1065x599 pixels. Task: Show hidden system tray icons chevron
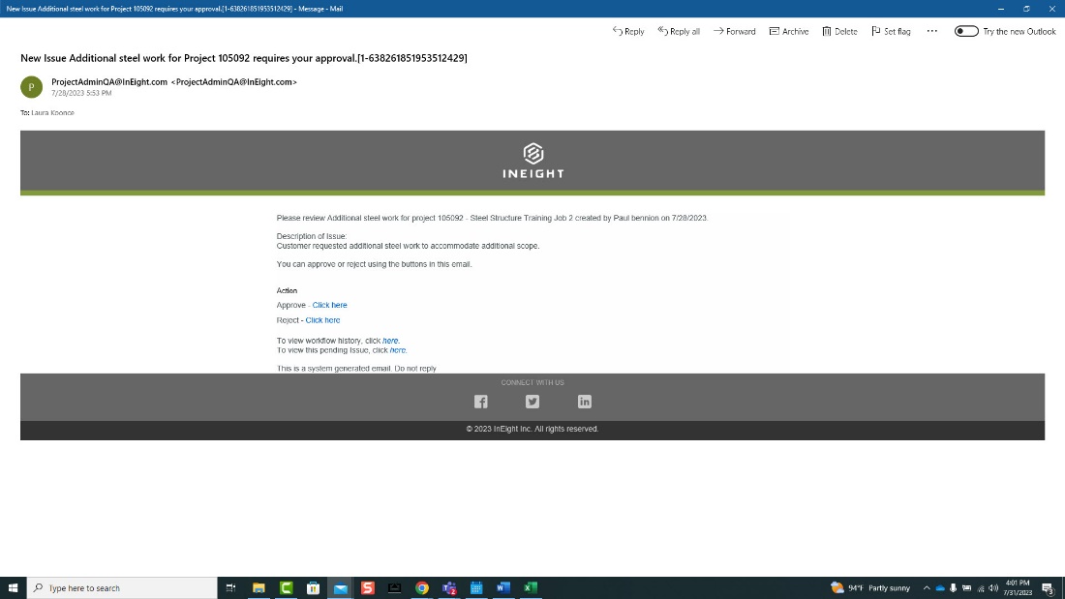(927, 587)
